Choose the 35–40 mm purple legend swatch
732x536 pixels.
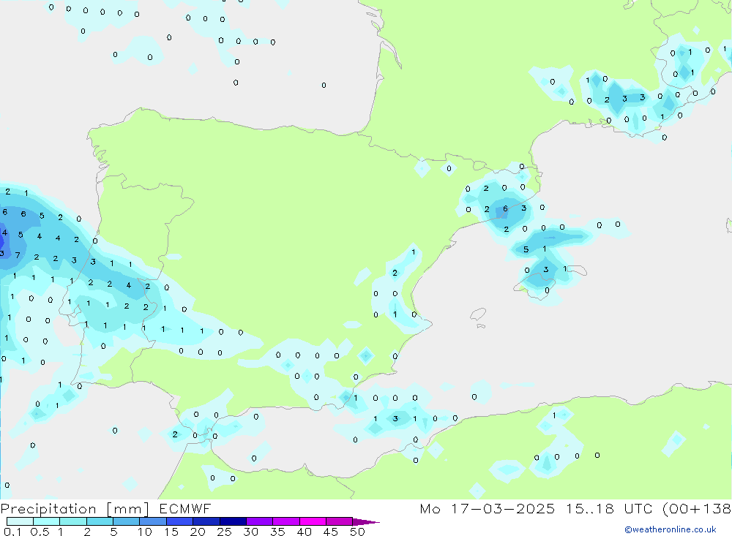tap(285, 521)
